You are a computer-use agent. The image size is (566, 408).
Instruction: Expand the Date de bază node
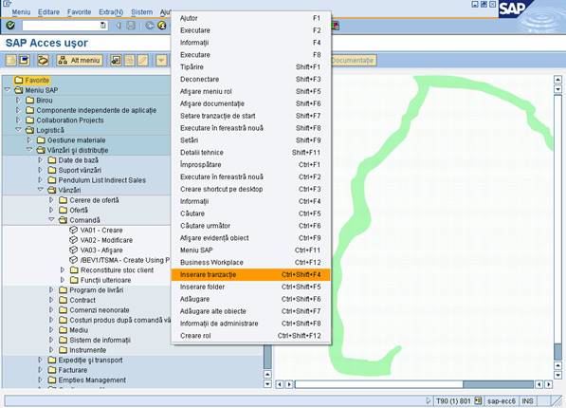point(41,159)
